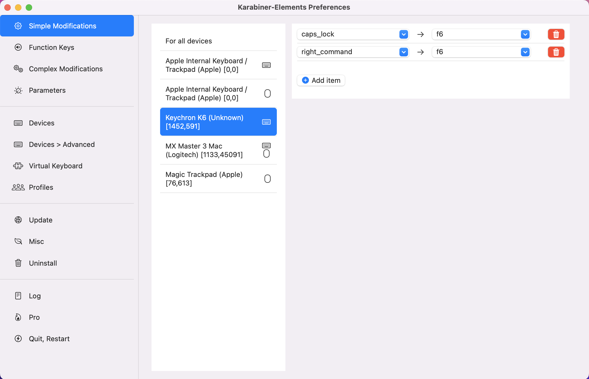Click the Profiles people icon
Viewport: 589px width, 379px height.
18,187
